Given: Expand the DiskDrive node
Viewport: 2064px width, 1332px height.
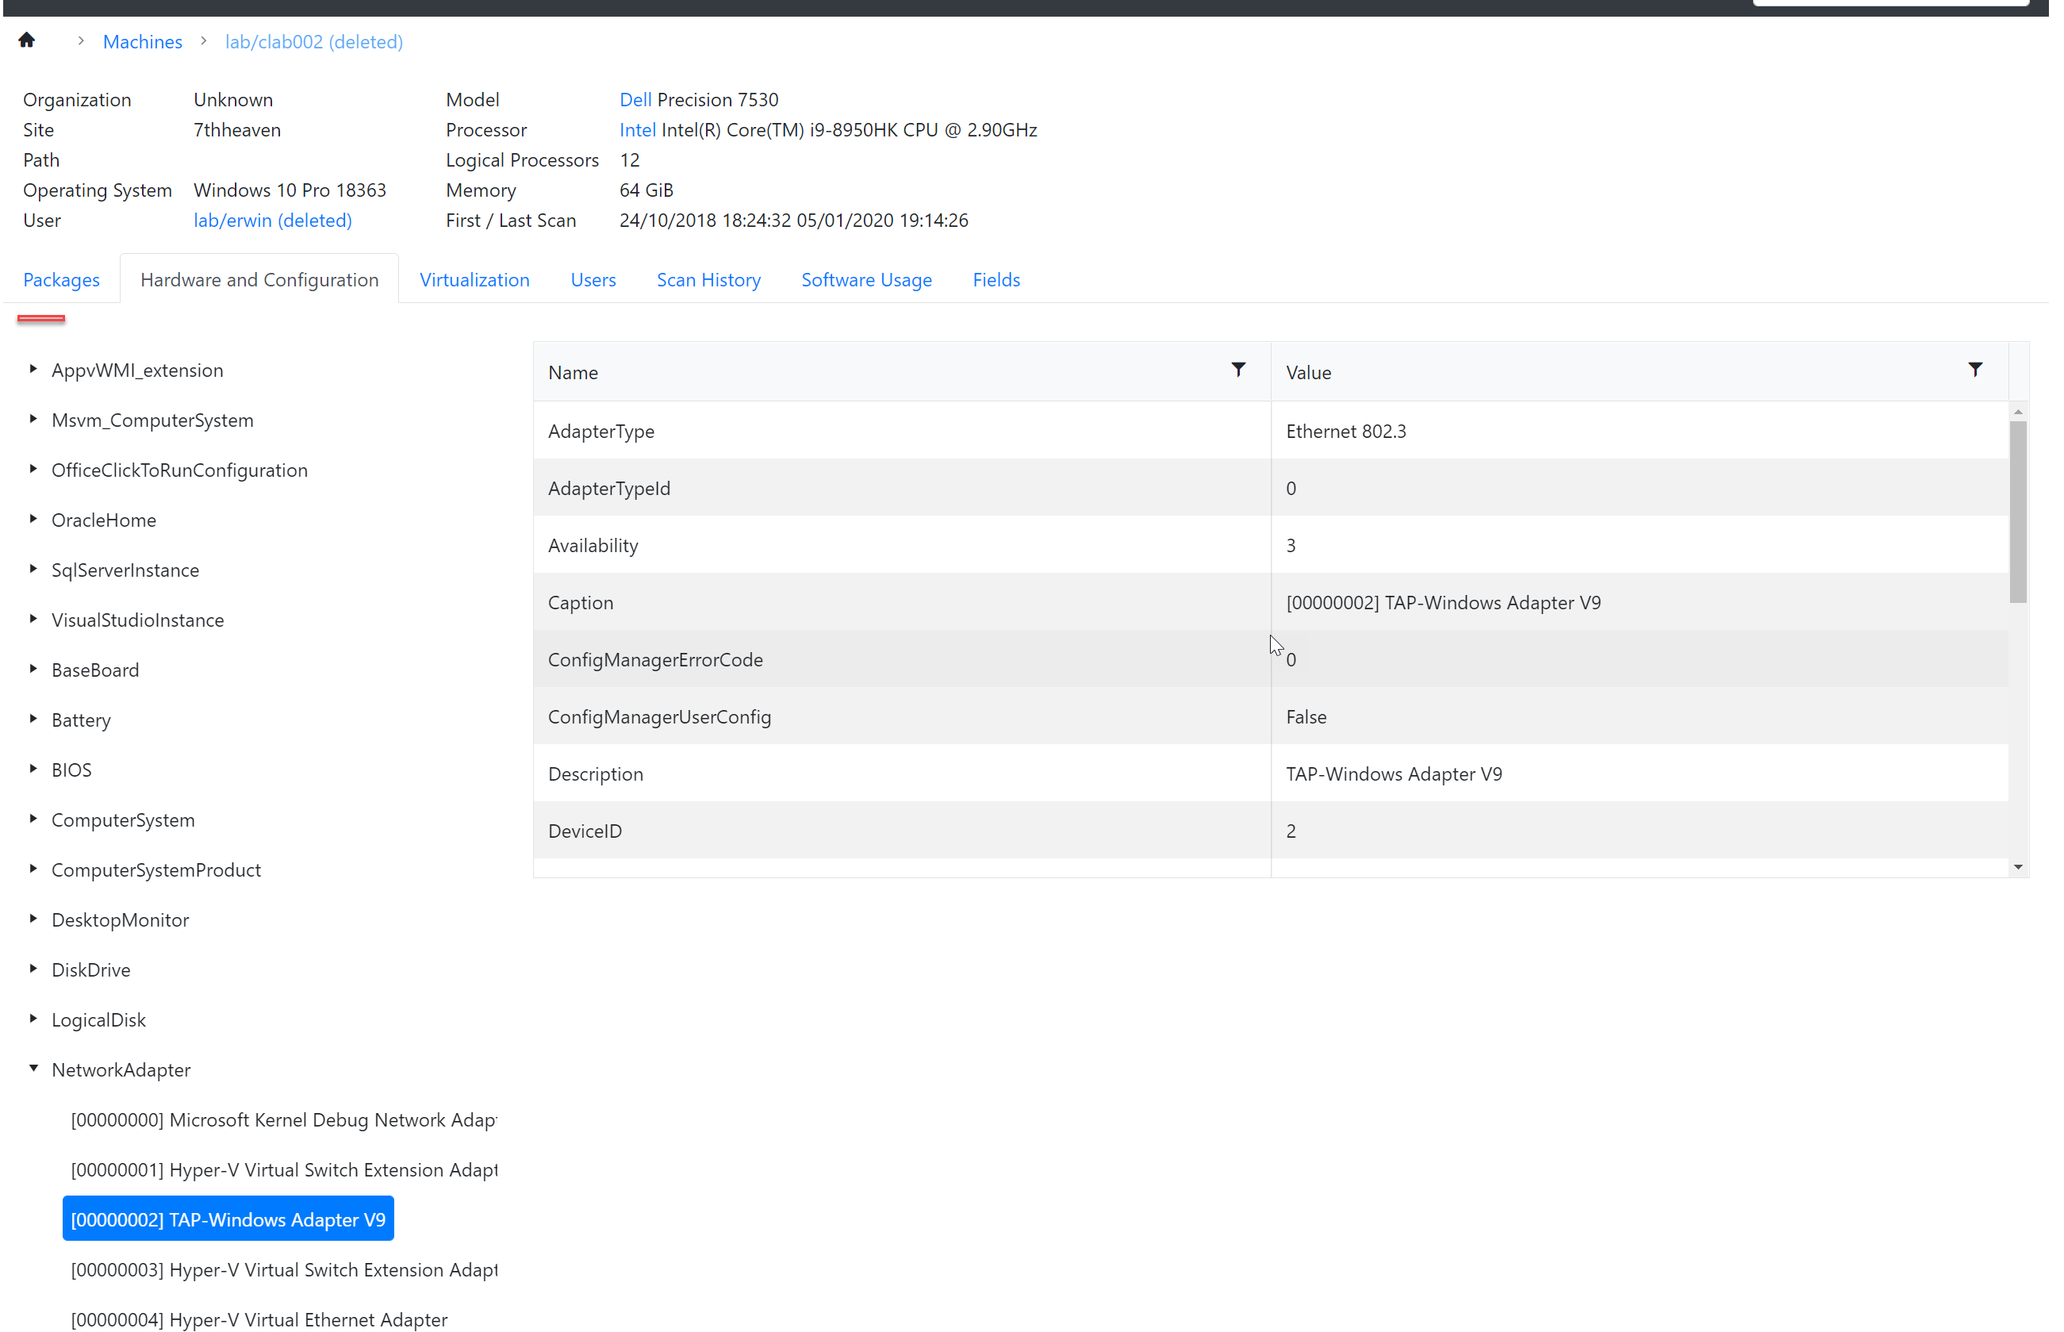Looking at the screenshot, I should [x=33, y=969].
